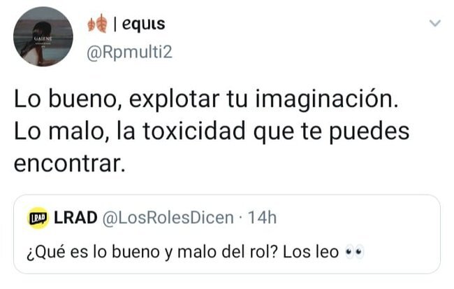Select the word "toxicidad" in the tweet

(x=194, y=131)
